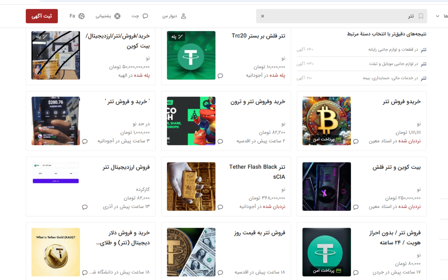Open the خرید وفروش تتر و ترون listing title
Image resolution: width=448 pixels, height=280 pixels.
tap(258, 102)
